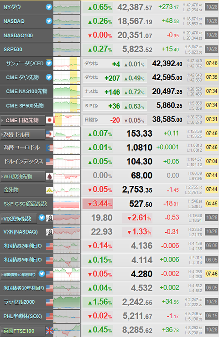The image size is (219, 337).
Task: Click the reaper icon beside VIX恐怖指数
Action: click(x=50, y=218)
